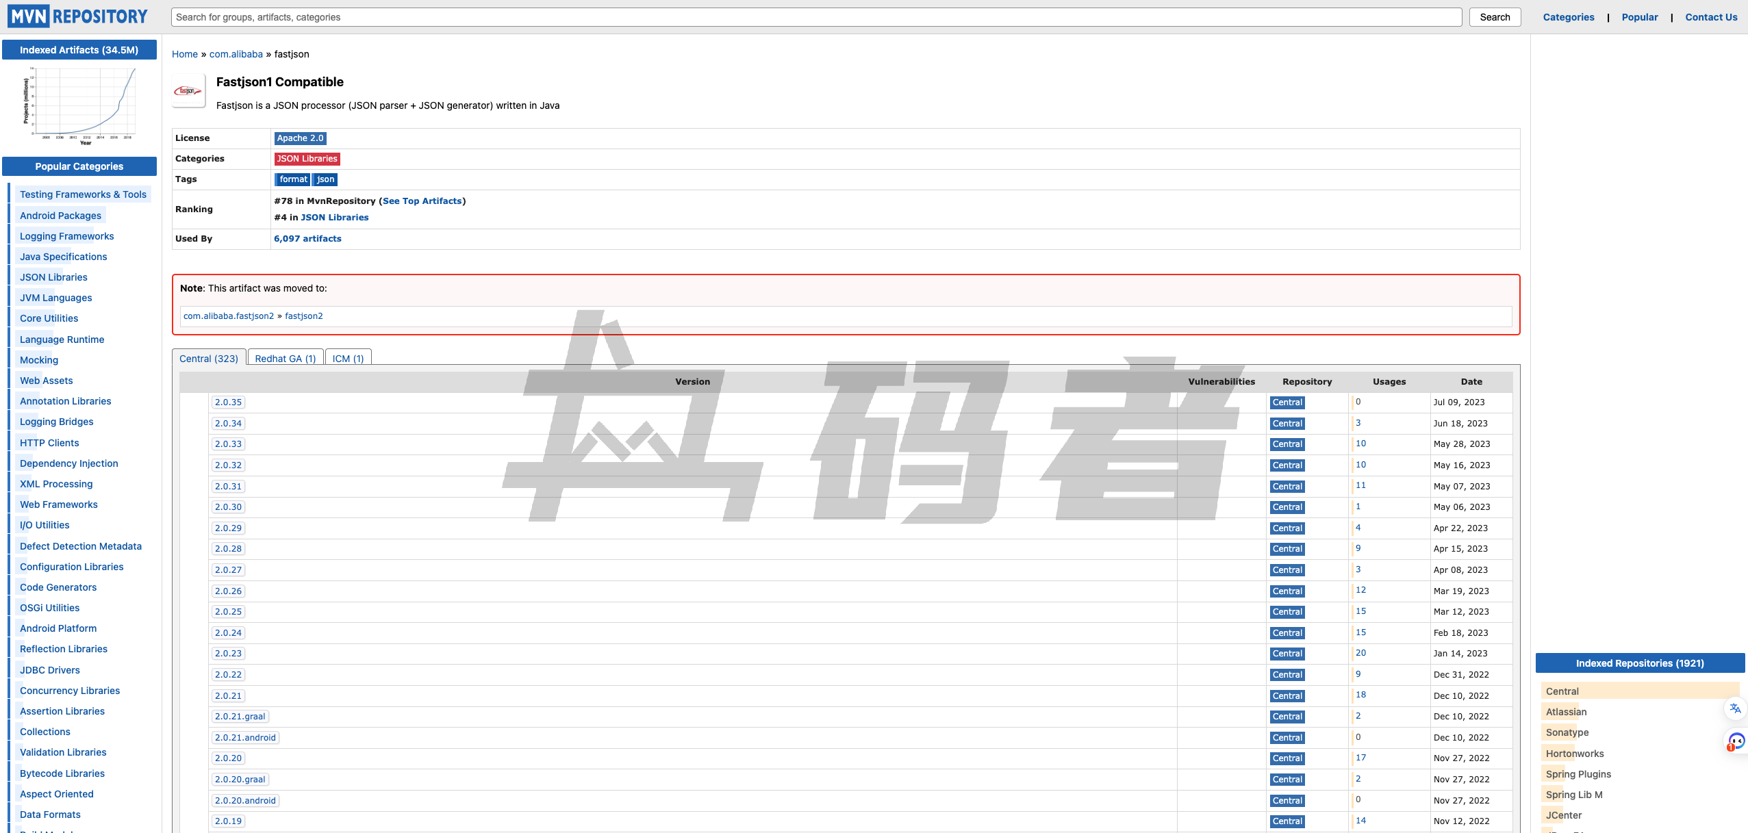
Task: Open the 6,097 artifacts used-by link
Action: [307, 239]
